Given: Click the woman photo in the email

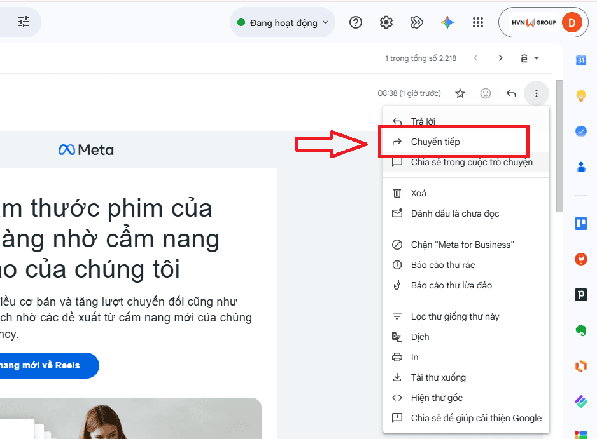Looking at the screenshot, I should pos(130,419).
